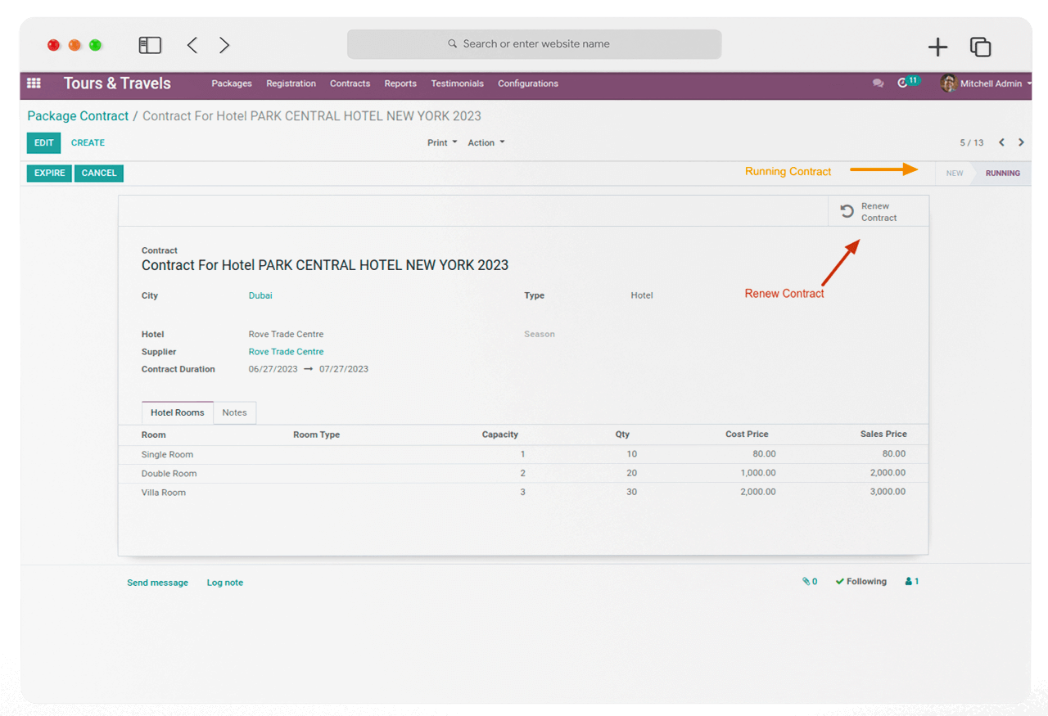Toggle the browser sidebar icon
The width and height of the screenshot is (1048, 716).
150,45
